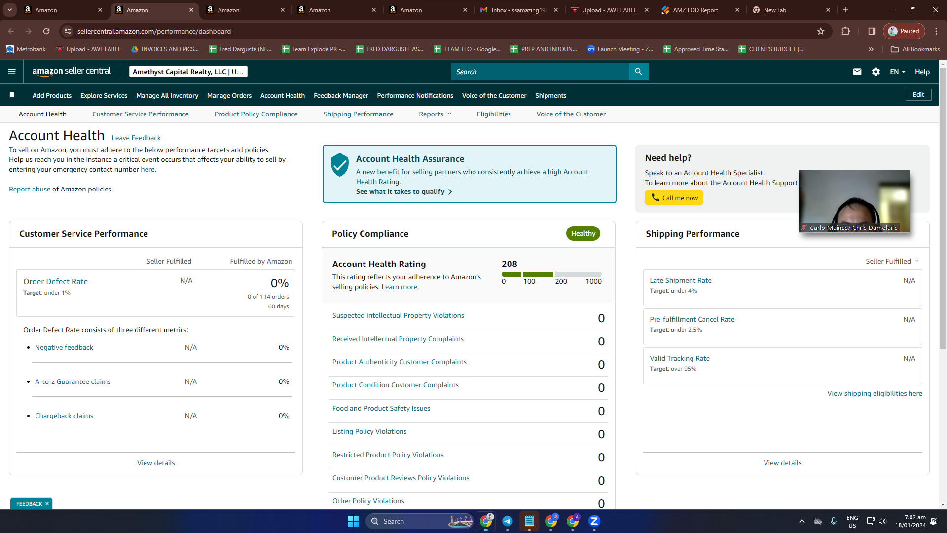Switch to the Upload - AWL LABEL tab
The width and height of the screenshot is (947, 533).
pyautogui.click(x=610, y=10)
